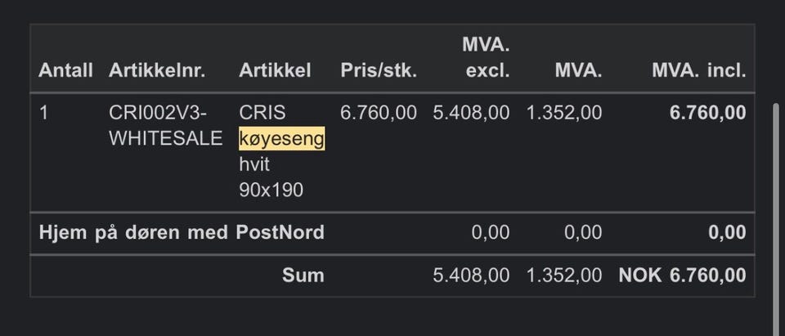The width and height of the screenshot is (785, 336).
Task: Select the Artikkel column header
Action: pos(275,71)
